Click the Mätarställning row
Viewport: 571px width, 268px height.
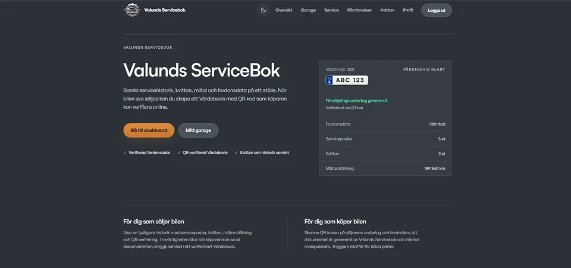pos(385,168)
